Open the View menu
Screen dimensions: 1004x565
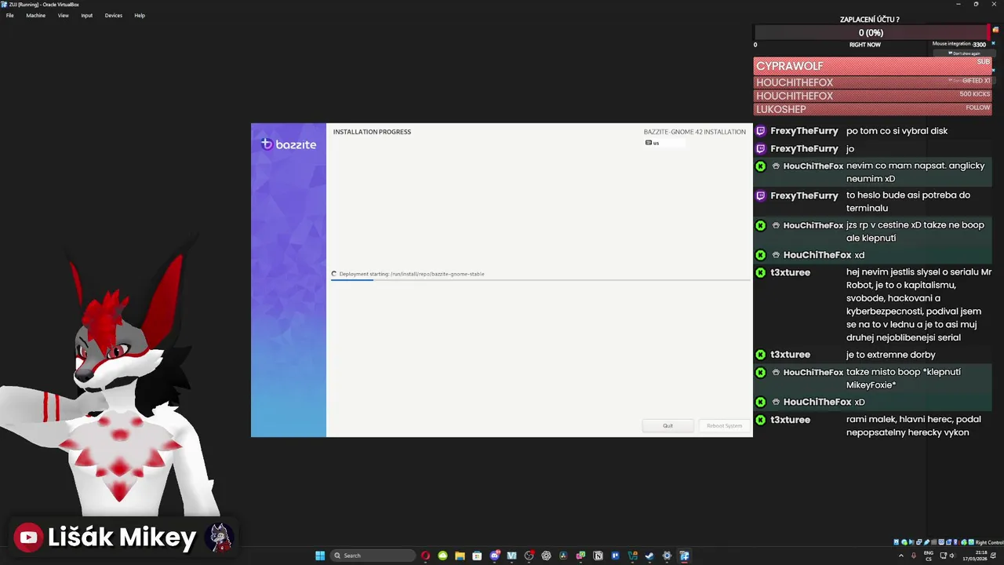[x=63, y=15]
